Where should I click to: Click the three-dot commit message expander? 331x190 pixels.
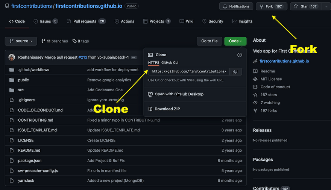pyautogui.click(x=134, y=57)
